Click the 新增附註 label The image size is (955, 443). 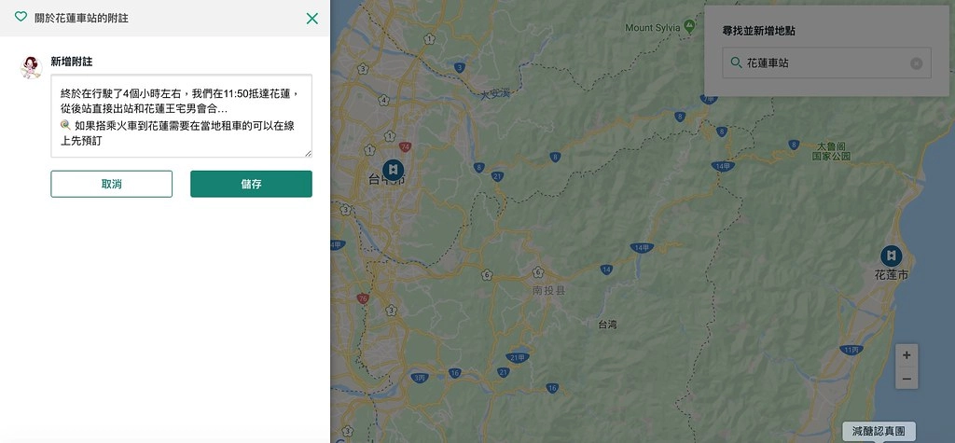(x=71, y=62)
